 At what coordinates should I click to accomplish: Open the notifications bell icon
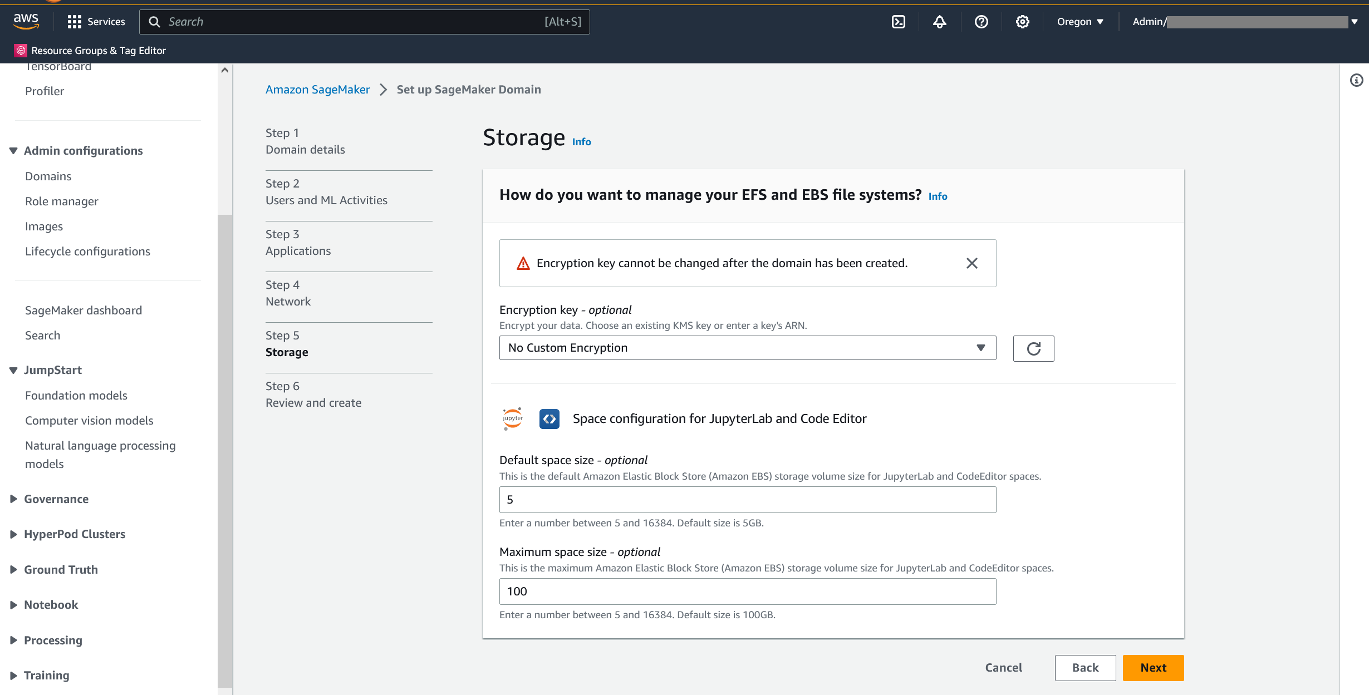pyautogui.click(x=940, y=22)
